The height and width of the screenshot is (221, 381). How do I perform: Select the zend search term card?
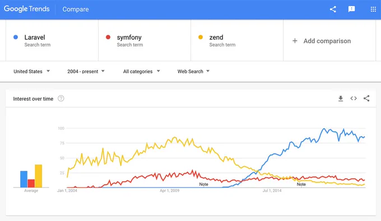pyautogui.click(x=237, y=40)
